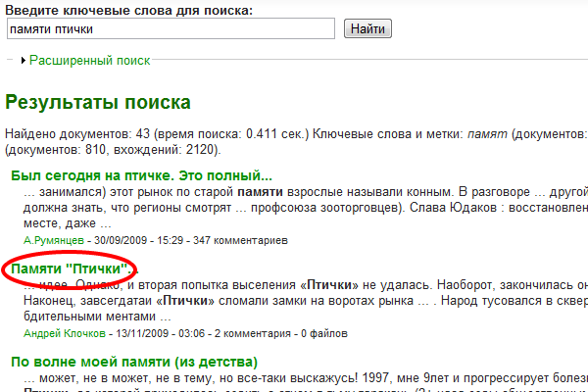588x392 pixels.
Task: Click snippet text starting занимался) этот рынок
Action: tap(306, 208)
